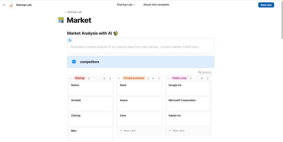Image resolution: width=283 pixels, height=142 pixels.
Task: Click the purple Public corp group label
Action: point(179,78)
